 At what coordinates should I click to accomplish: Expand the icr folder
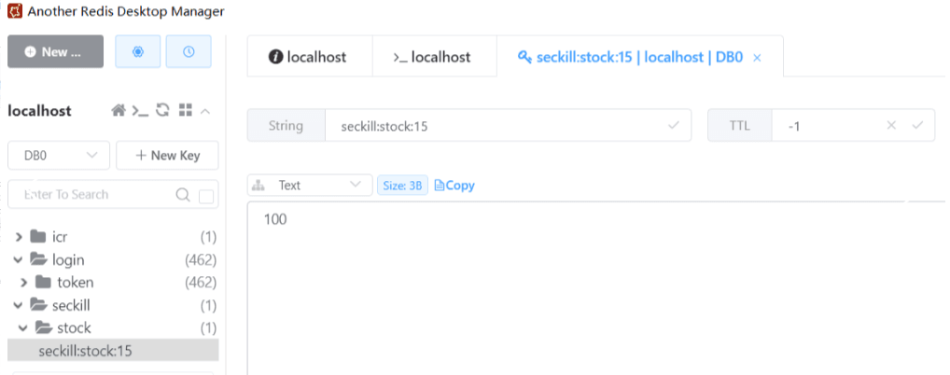(19, 237)
